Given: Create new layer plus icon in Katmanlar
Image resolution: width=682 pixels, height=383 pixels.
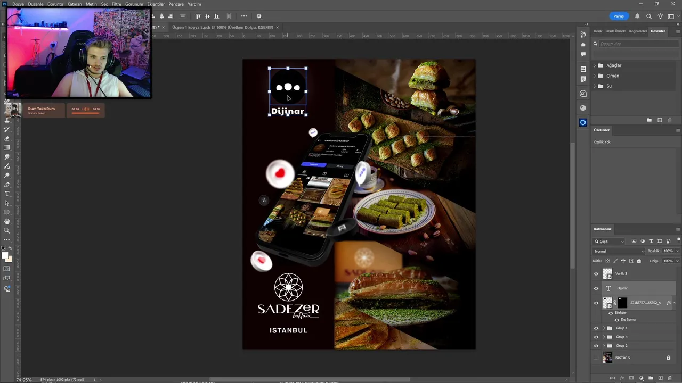Looking at the screenshot, I should pos(660,378).
